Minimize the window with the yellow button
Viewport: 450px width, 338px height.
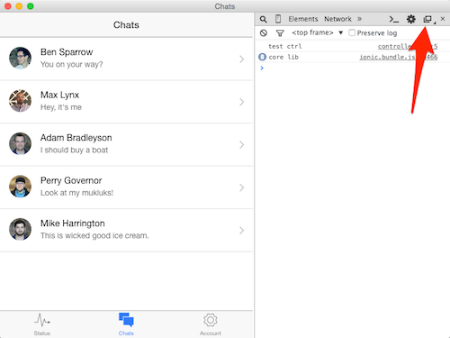click(x=19, y=6)
